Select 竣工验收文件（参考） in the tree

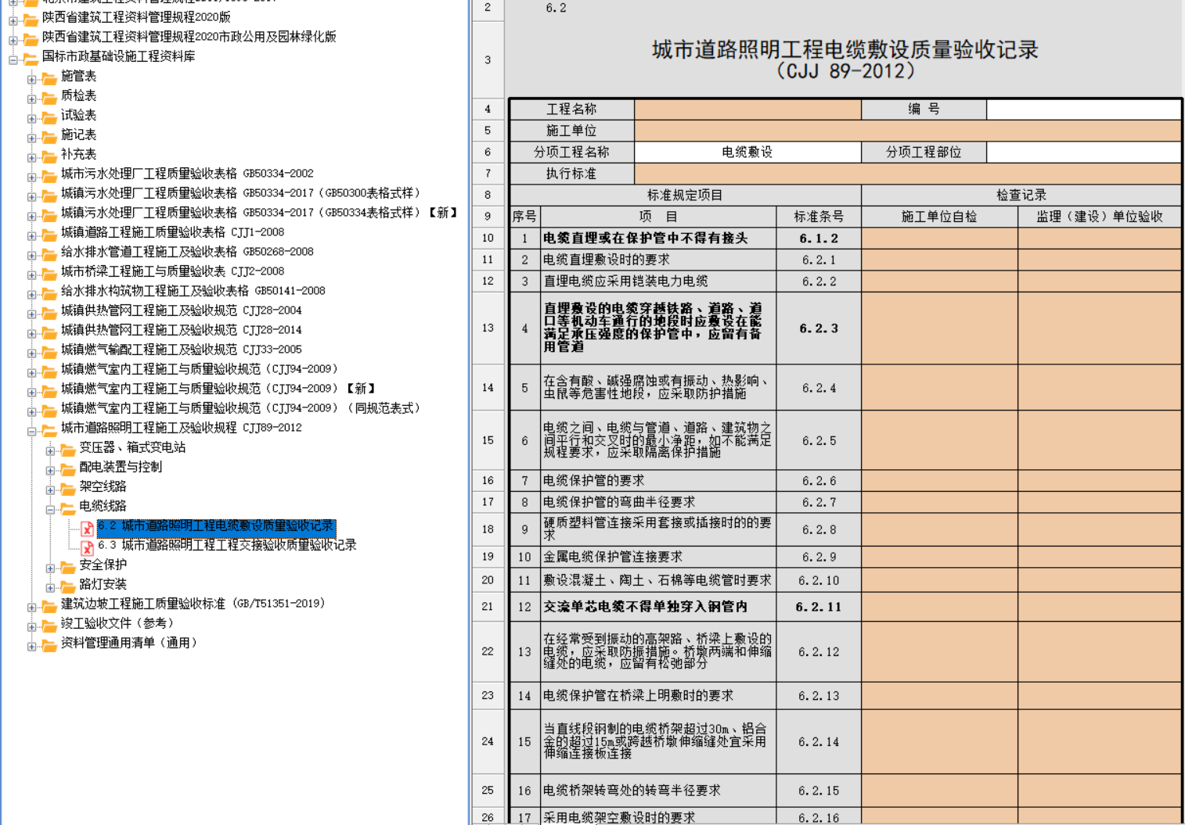click(117, 623)
